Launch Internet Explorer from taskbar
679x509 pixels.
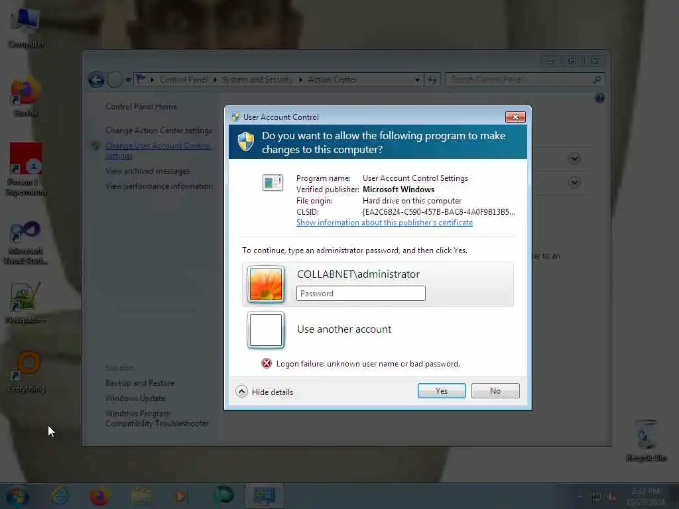(60, 496)
